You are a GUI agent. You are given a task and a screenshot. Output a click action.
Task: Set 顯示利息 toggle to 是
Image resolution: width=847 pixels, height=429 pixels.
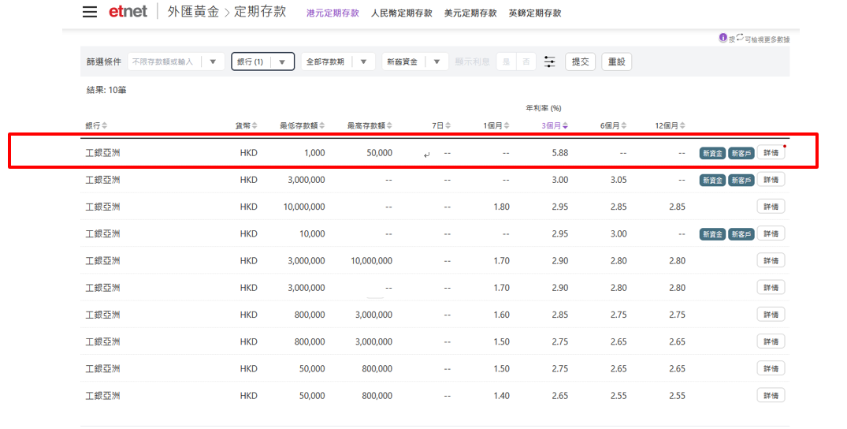pyautogui.click(x=506, y=62)
